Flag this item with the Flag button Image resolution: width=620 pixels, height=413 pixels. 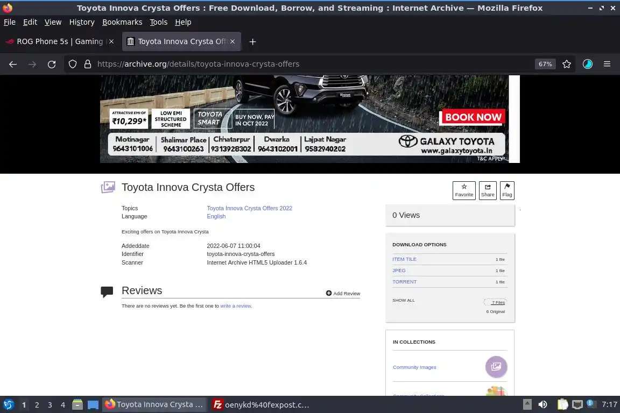(x=507, y=190)
